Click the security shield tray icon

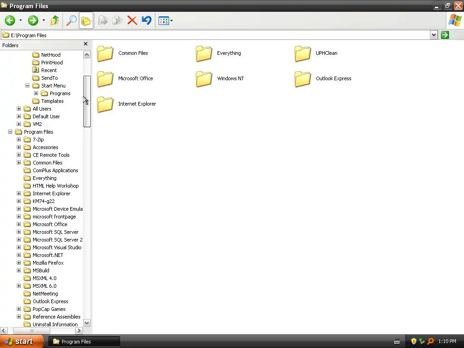[x=414, y=341]
